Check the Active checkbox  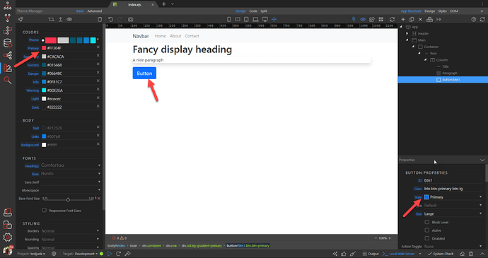tap(427, 230)
